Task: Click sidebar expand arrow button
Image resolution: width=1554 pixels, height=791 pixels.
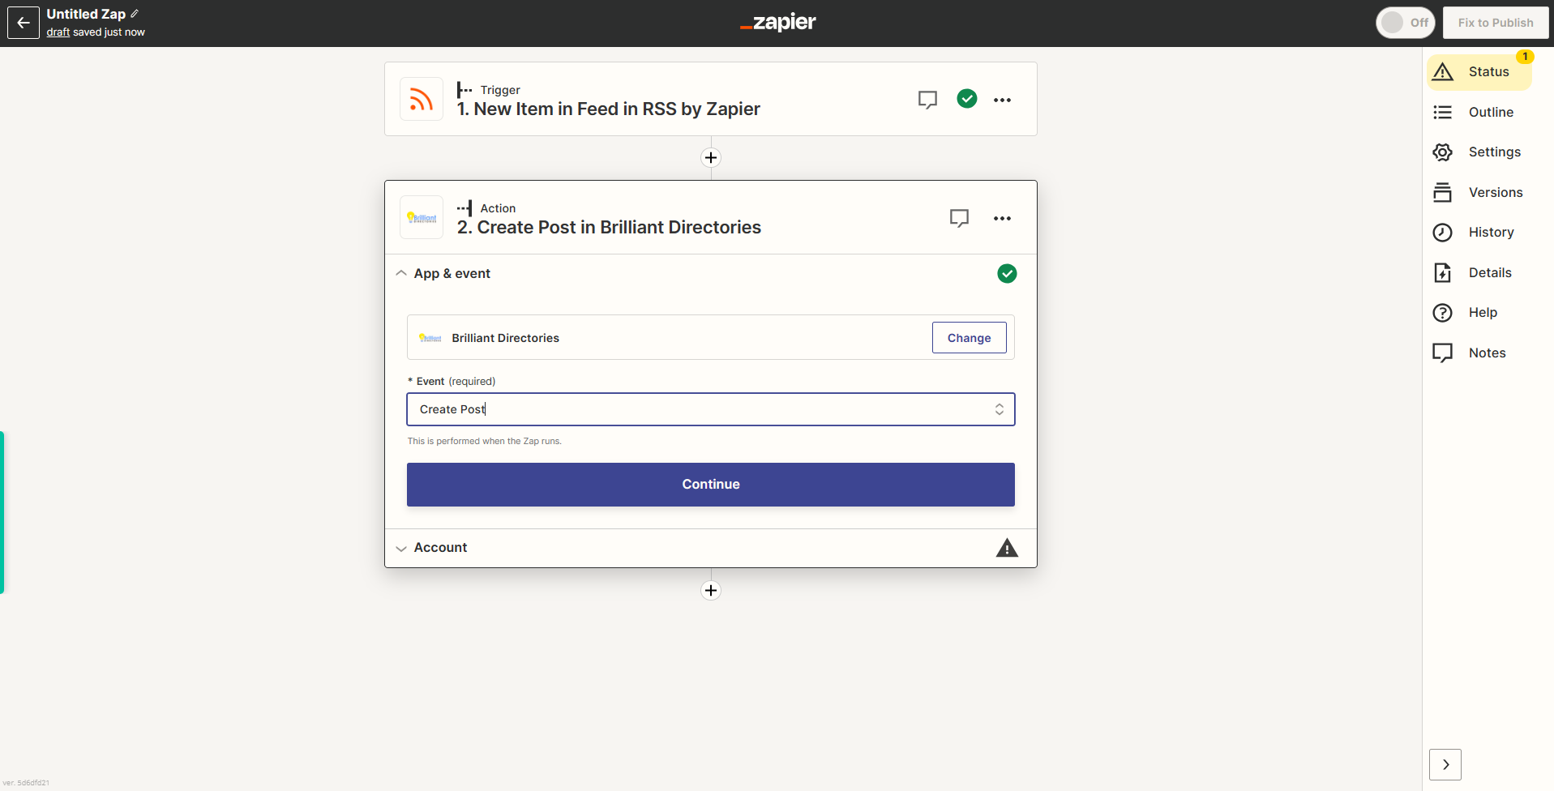Action: [x=1445, y=764]
